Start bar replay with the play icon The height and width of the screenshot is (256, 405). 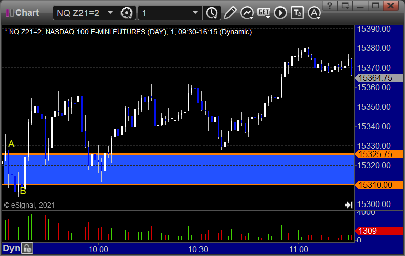[280, 13]
